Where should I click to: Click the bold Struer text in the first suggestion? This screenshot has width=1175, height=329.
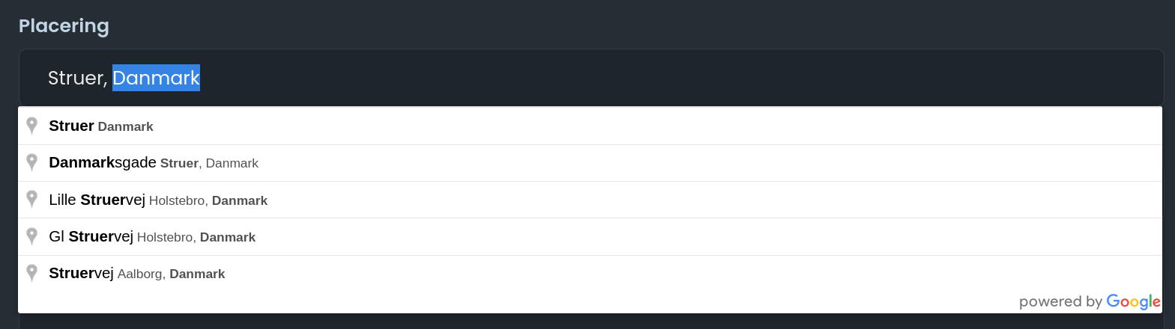pyautogui.click(x=71, y=126)
